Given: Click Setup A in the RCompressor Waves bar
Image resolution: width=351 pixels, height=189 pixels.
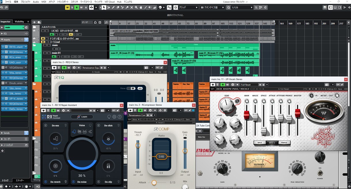Looking at the screenshot, I should click(x=179, y=120).
